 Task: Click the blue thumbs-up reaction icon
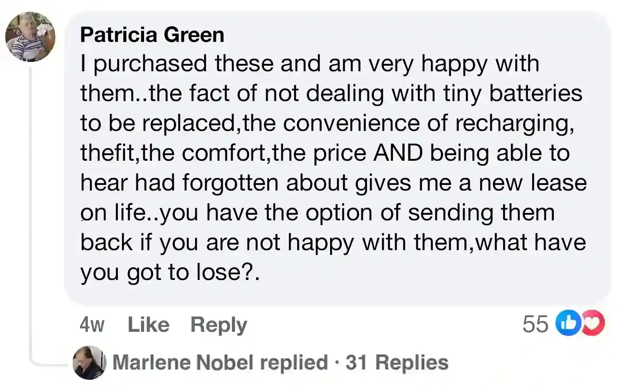coord(567,324)
